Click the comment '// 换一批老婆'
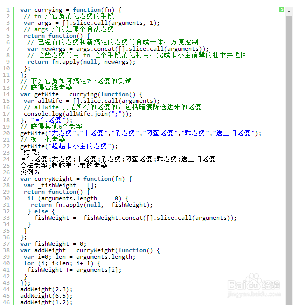 click(x=43, y=139)
